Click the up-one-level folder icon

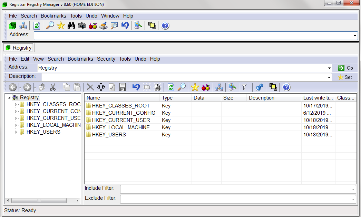(x=42, y=87)
